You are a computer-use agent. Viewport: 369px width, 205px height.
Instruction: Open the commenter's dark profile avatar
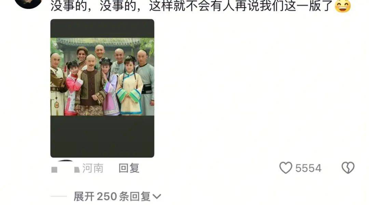click(x=28, y=3)
